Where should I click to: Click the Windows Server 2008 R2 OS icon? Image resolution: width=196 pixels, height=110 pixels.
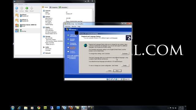pyautogui.click(x=17, y=25)
